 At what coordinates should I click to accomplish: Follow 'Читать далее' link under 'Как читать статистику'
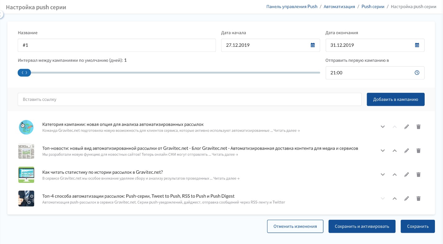coord(226,178)
